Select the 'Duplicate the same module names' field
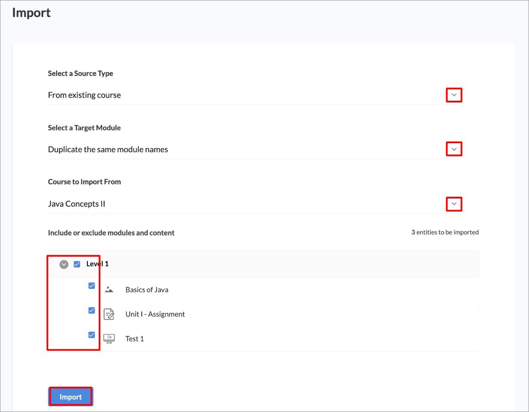Screen dimensions: 529x412 [255, 150]
